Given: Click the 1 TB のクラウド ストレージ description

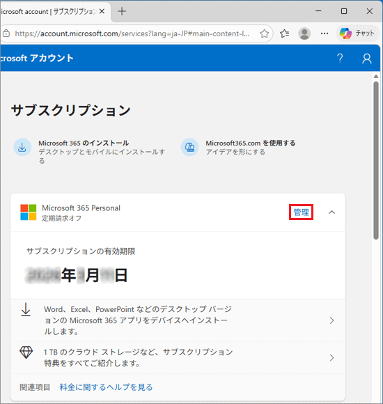Looking at the screenshot, I should click(x=139, y=357).
